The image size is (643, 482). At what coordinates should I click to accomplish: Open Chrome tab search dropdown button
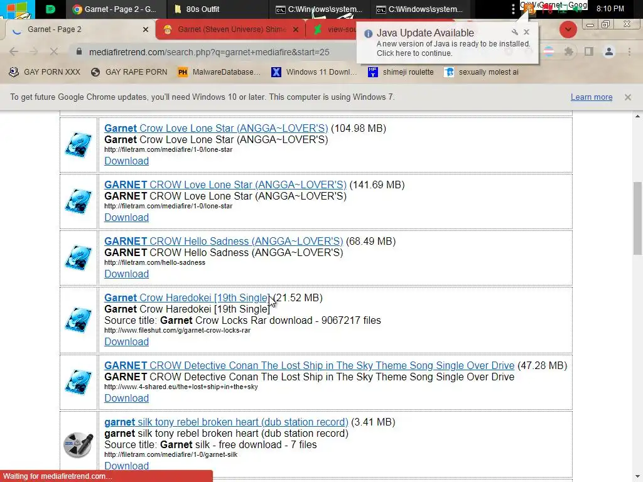click(x=568, y=29)
